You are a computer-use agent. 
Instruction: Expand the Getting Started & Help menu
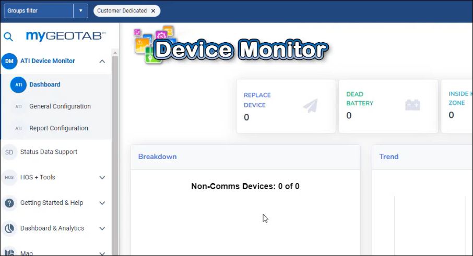(102, 203)
